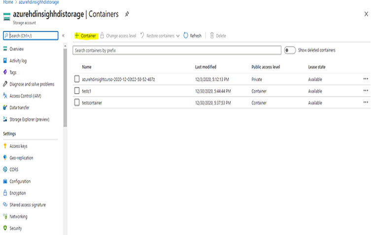Click the Delete trash can icon
Viewport: 375px width, 235px height.
point(212,35)
